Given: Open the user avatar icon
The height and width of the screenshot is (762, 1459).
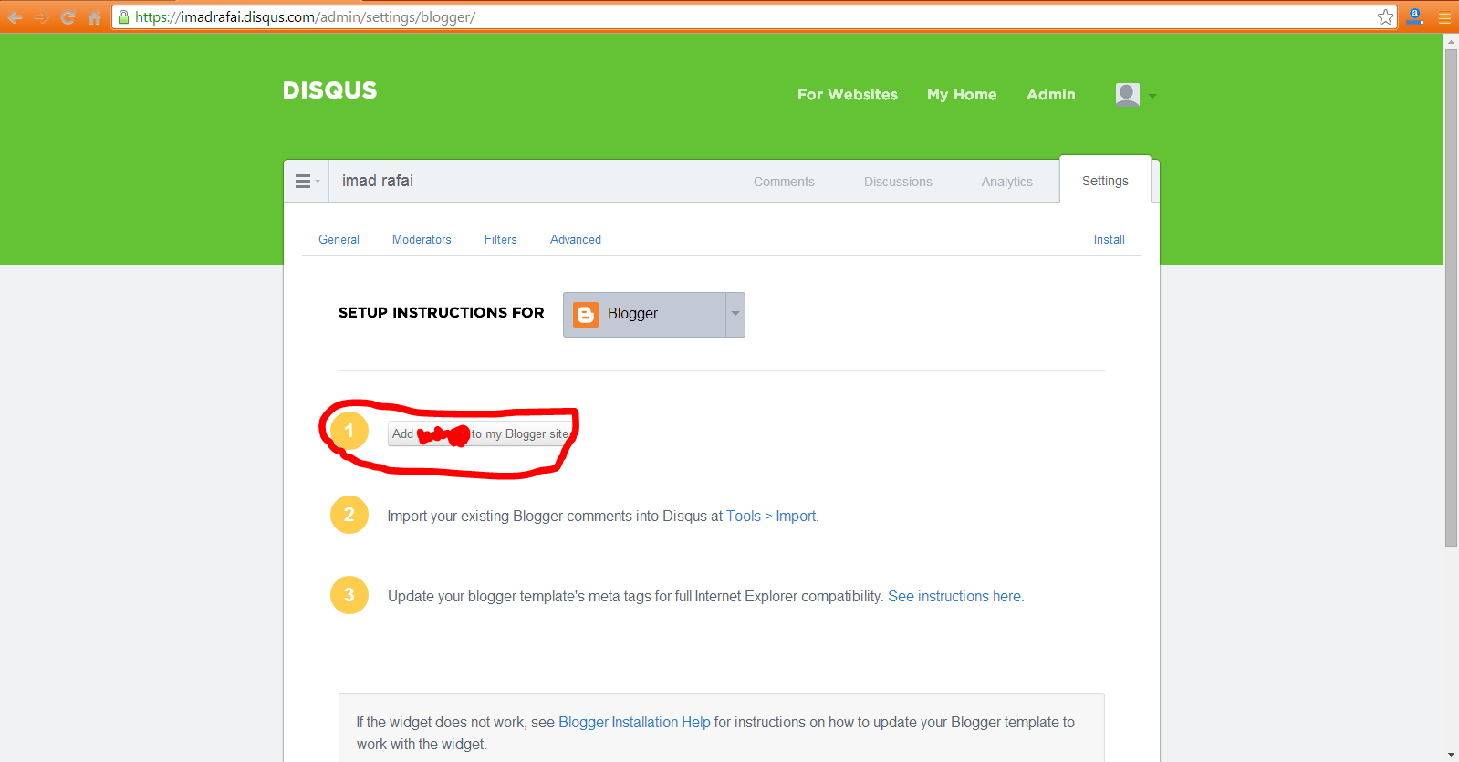Looking at the screenshot, I should 1128,94.
